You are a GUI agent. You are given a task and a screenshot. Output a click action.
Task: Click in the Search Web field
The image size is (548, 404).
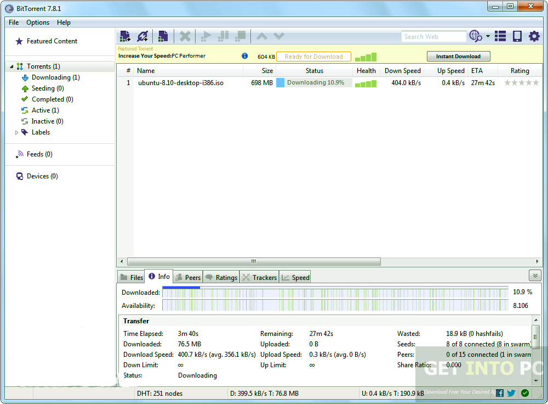(x=433, y=36)
